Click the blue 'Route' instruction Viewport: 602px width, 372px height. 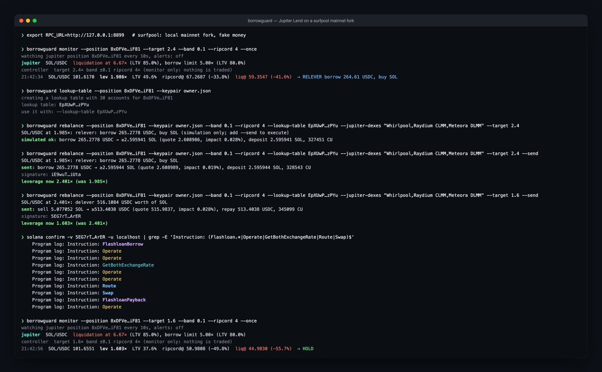click(109, 286)
